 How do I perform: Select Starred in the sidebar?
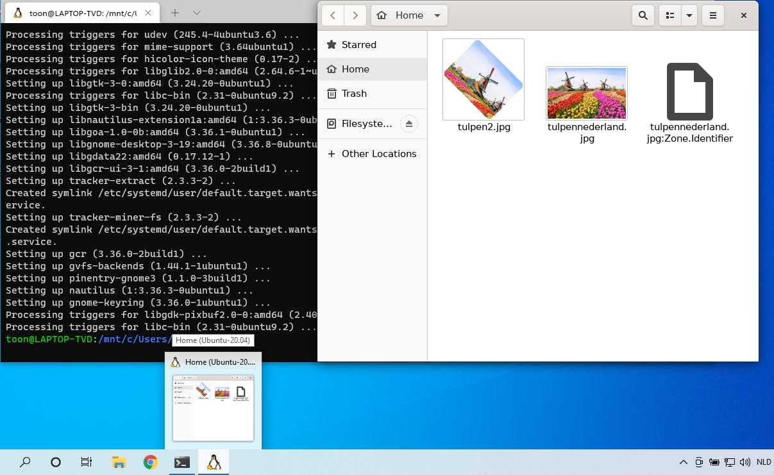(x=373, y=45)
